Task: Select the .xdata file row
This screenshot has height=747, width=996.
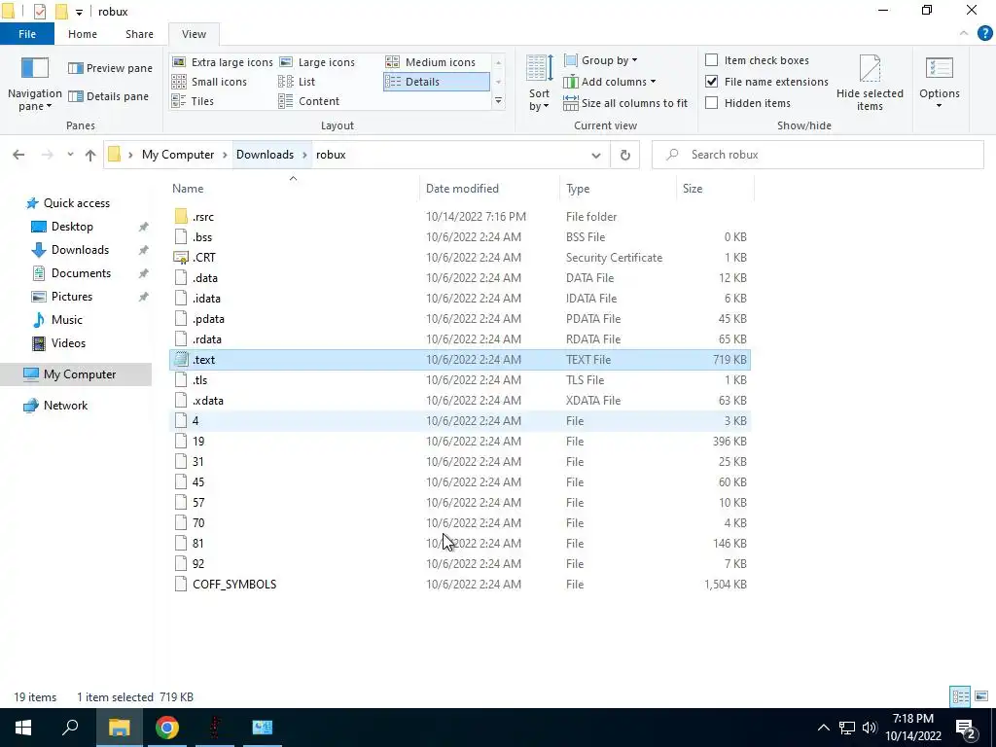Action: click(460, 400)
